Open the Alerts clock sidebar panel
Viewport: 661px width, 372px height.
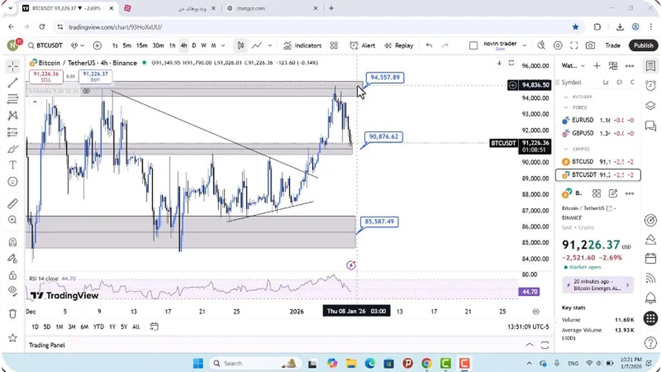click(651, 85)
